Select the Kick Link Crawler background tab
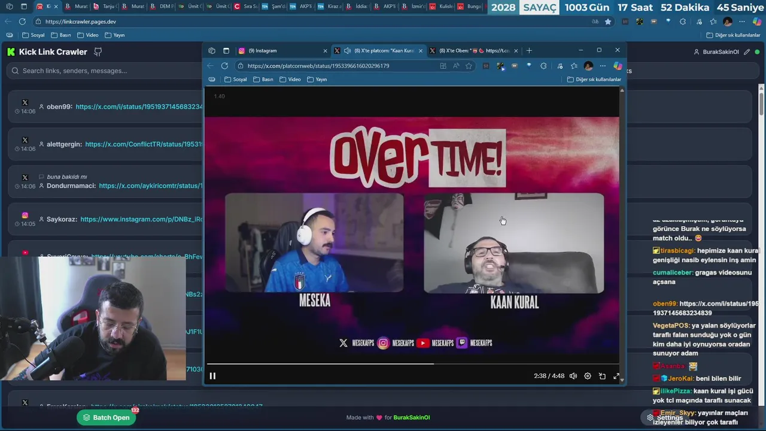 48,7
